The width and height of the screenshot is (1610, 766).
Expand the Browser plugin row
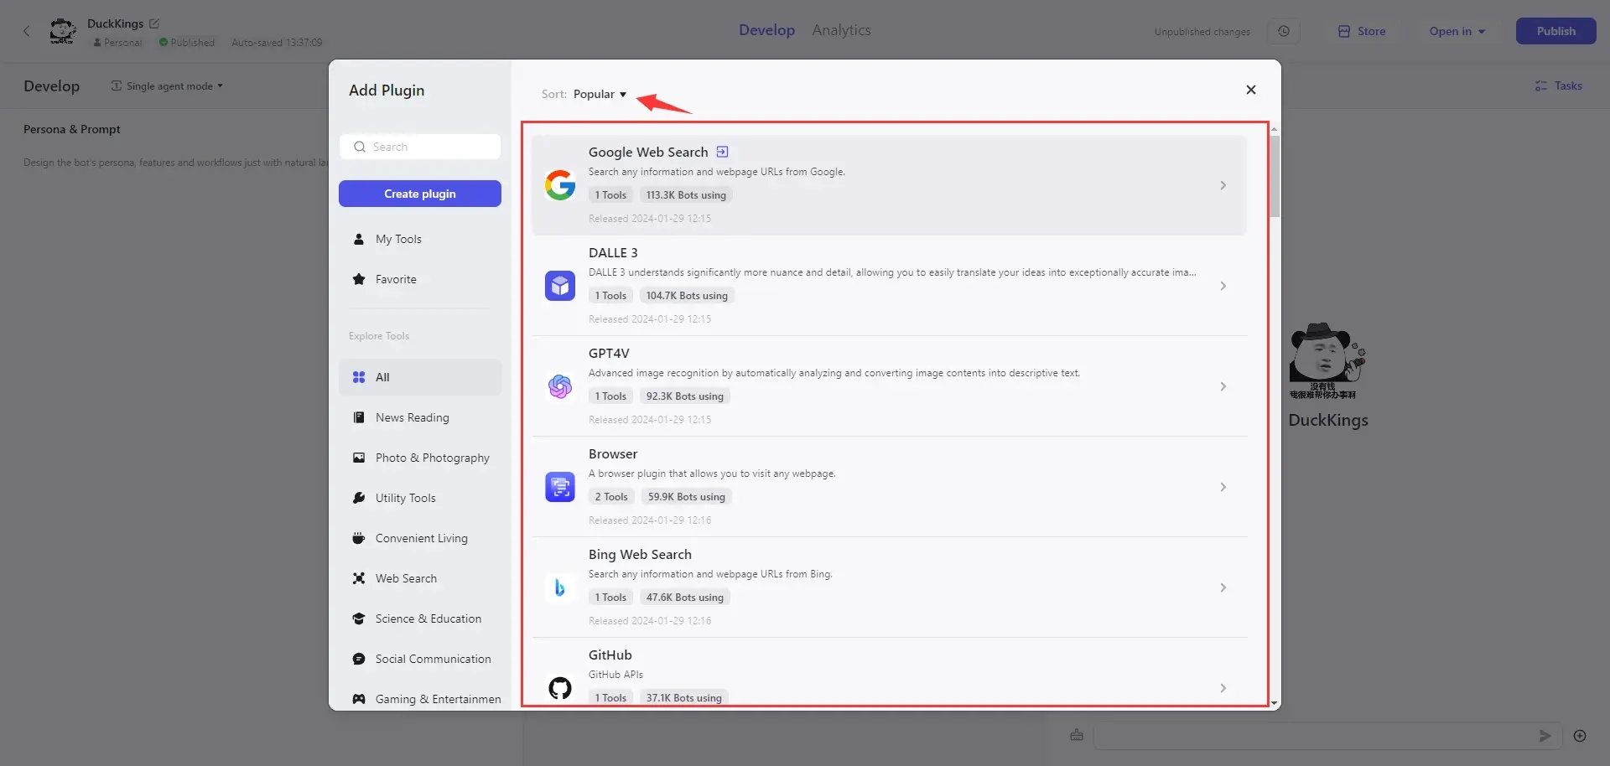pyautogui.click(x=1223, y=487)
